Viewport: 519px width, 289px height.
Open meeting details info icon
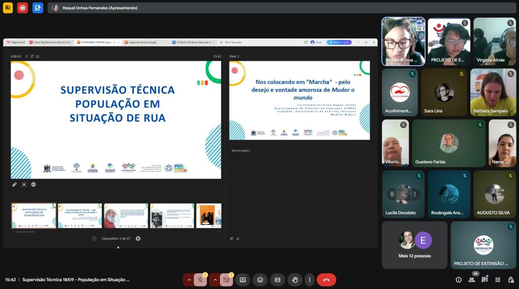tap(459, 280)
